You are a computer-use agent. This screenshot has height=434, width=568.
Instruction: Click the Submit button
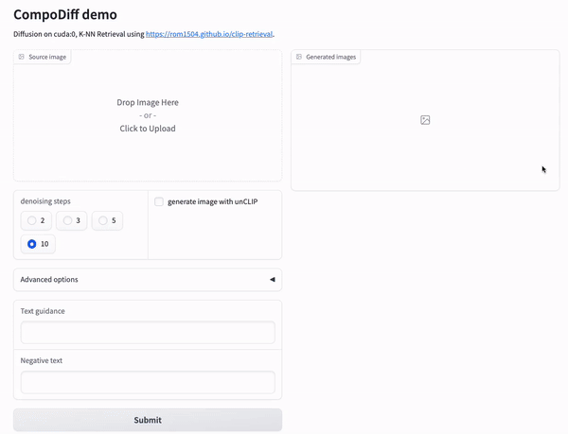coord(148,420)
